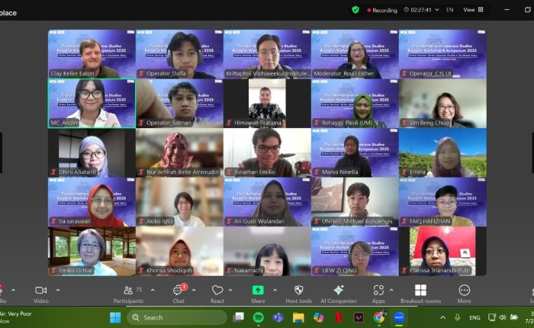Viewport: 534px width, 328px height.
Task: Click the React heart icon
Action: 217,294
